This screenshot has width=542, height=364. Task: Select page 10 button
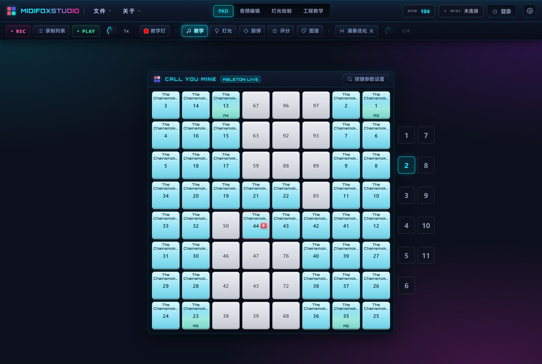pyautogui.click(x=426, y=226)
